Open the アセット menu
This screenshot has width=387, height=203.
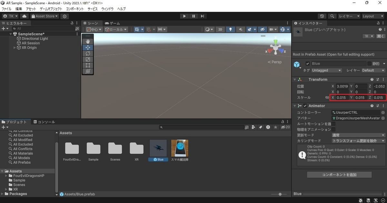[31, 9]
